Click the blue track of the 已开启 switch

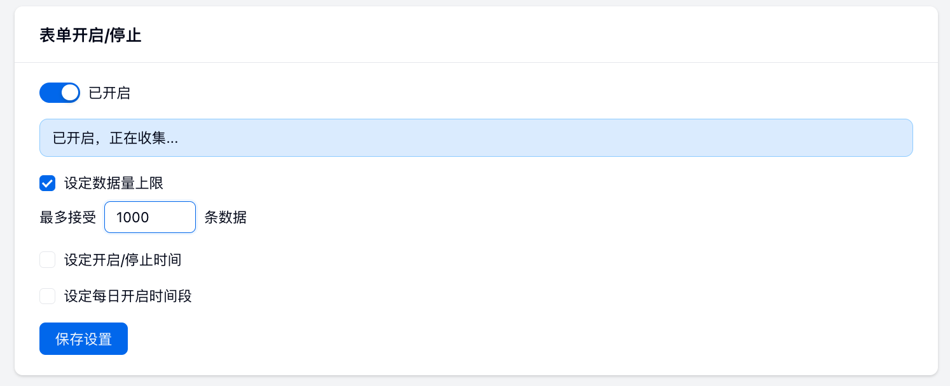point(50,93)
